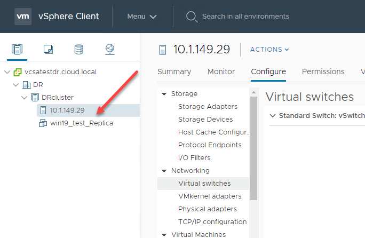Screen dimensions: 365x238
Task: Open Physical adapters
Action: pos(208,209)
